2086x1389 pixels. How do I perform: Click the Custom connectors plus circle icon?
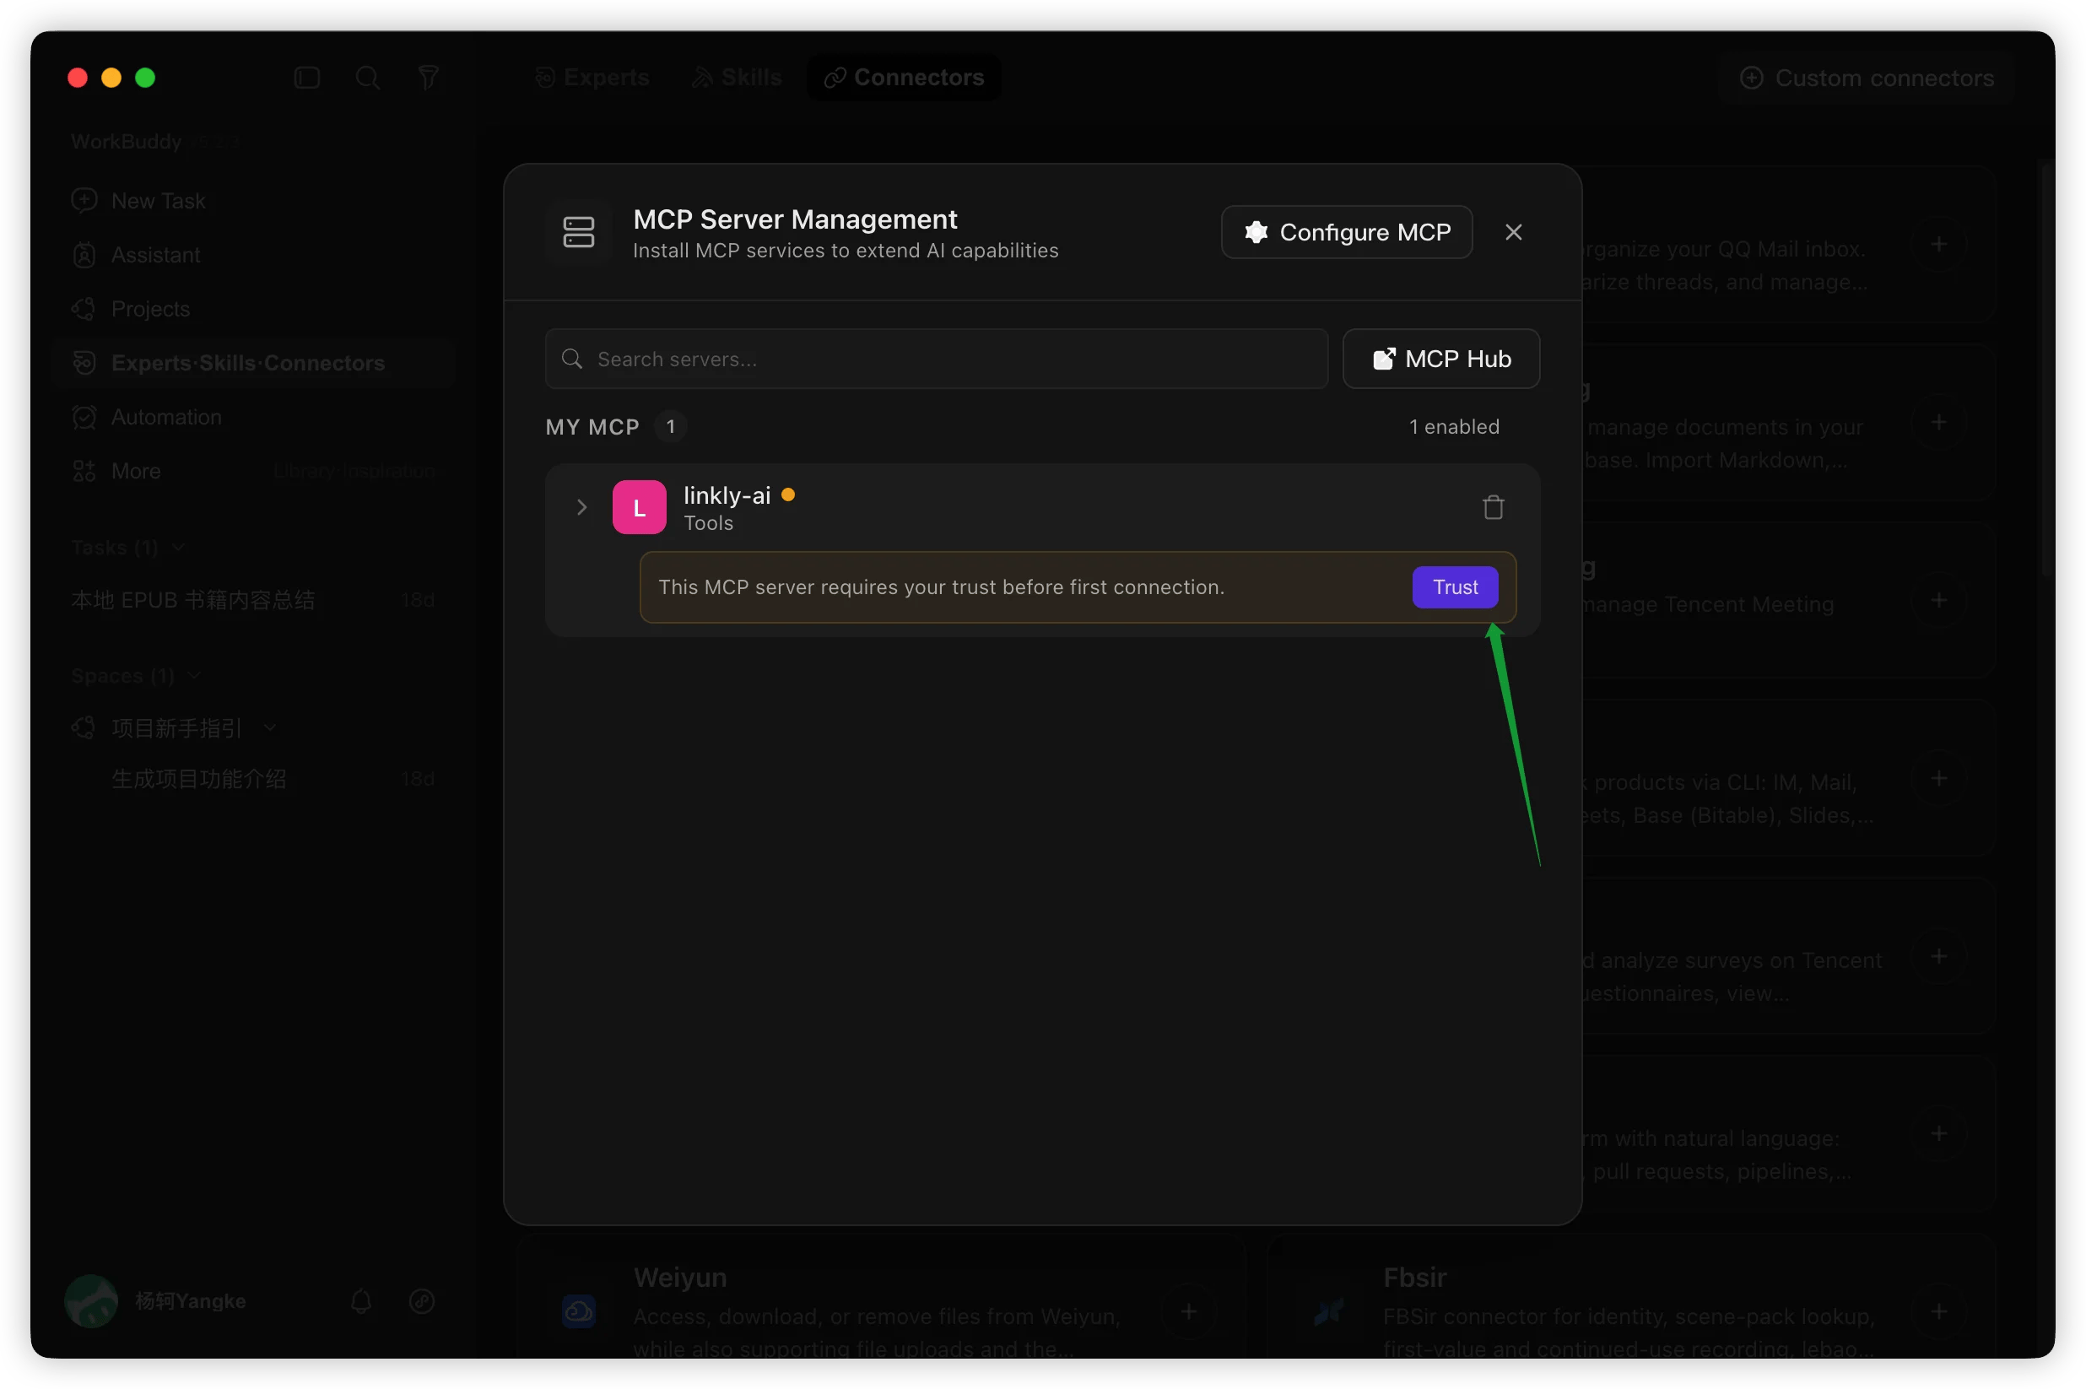tap(1751, 78)
